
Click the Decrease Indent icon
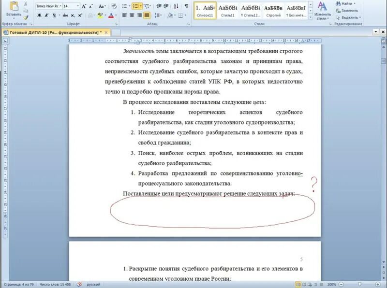(159, 6)
